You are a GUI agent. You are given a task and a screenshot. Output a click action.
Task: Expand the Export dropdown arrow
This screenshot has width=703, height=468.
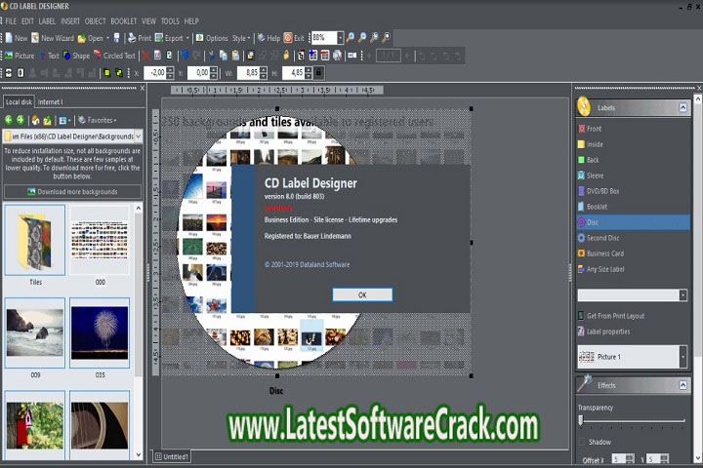click(187, 38)
